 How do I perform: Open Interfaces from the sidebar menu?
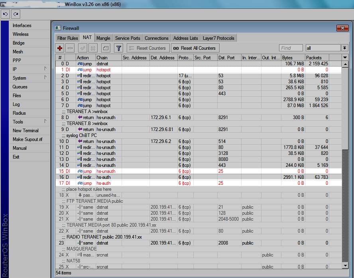(22, 25)
